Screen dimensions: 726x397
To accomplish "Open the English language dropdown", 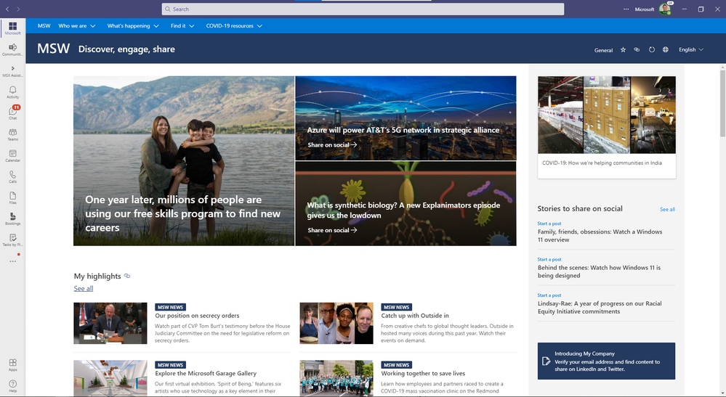I will 691,49.
